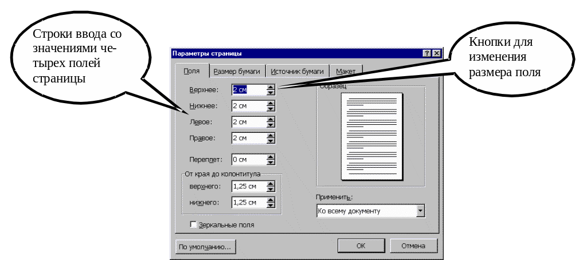Switch to the Поля tab
This screenshot has width=587, height=260.
click(x=191, y=70)
